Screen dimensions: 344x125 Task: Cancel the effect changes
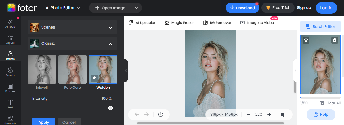click(69, 122)
